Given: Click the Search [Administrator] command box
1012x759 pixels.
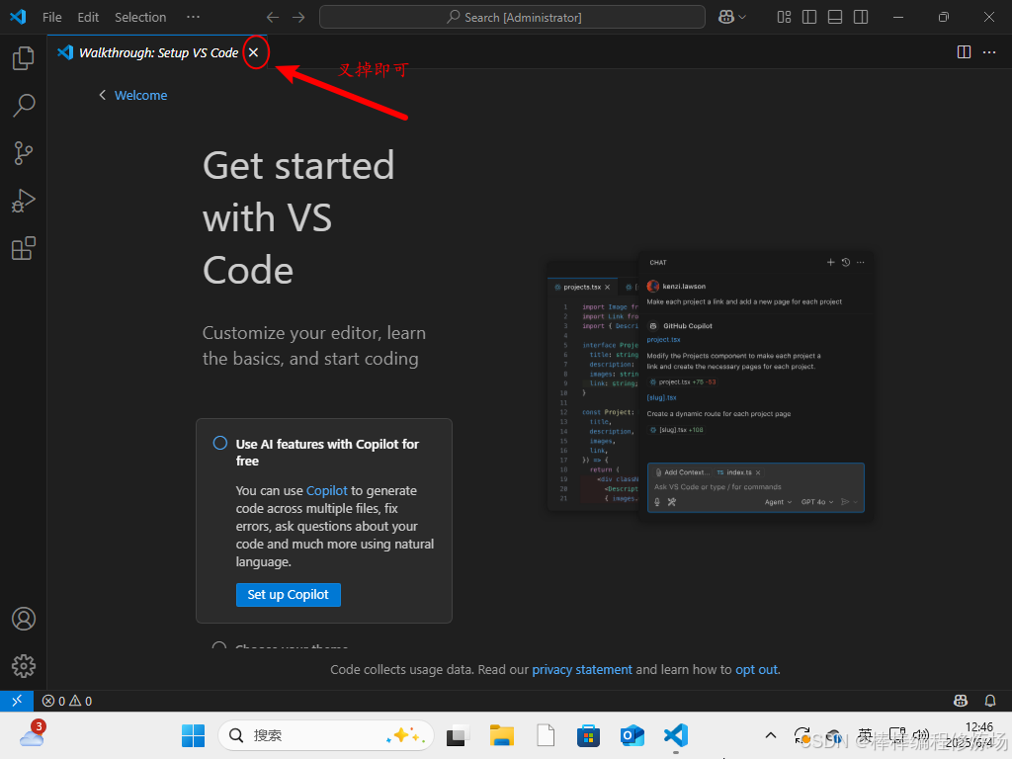Looking at the screenshot, I should (x=512, y=18).
